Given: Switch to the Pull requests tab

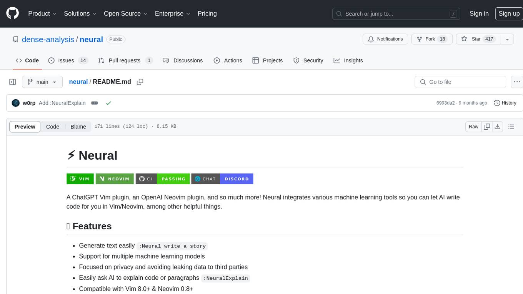Looking at the screenshot, I should (125, 60).
